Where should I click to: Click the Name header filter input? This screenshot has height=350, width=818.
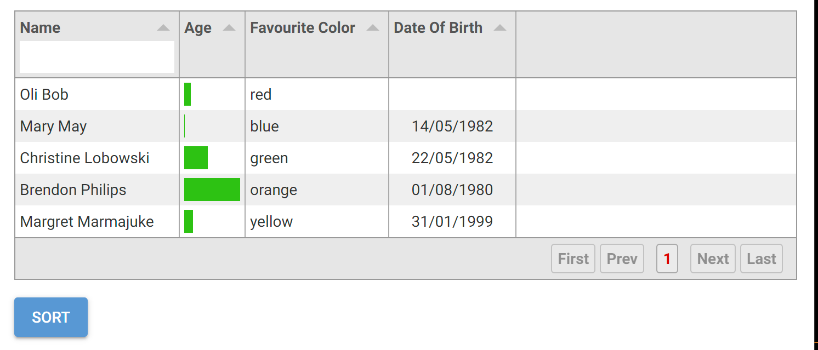[97, 57]
